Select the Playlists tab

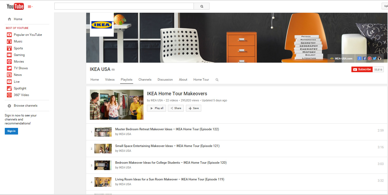[x=127, y=80]
